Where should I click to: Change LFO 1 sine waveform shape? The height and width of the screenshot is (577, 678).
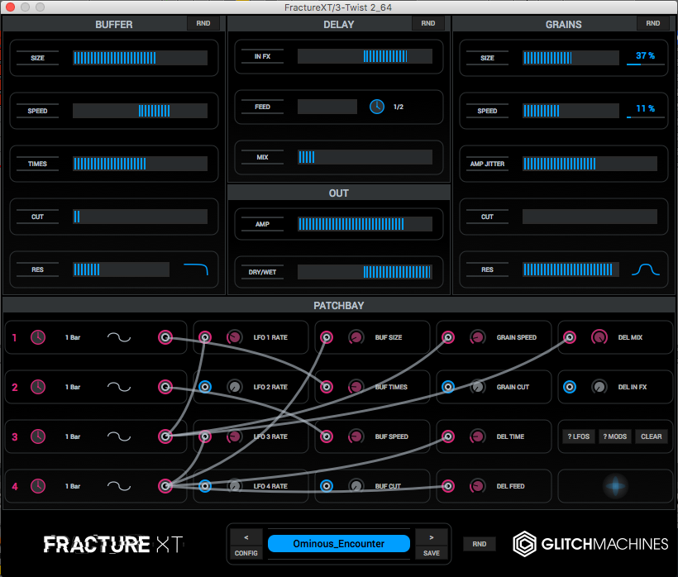click(119, 337)
